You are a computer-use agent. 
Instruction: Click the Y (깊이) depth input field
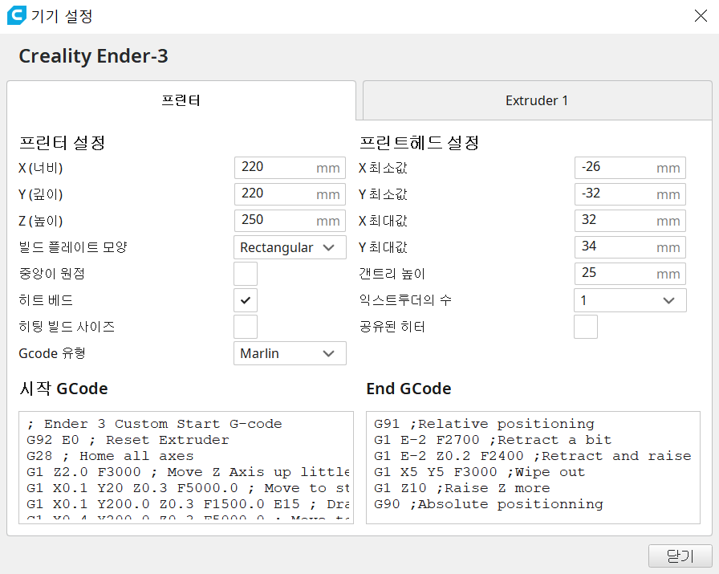290,194
